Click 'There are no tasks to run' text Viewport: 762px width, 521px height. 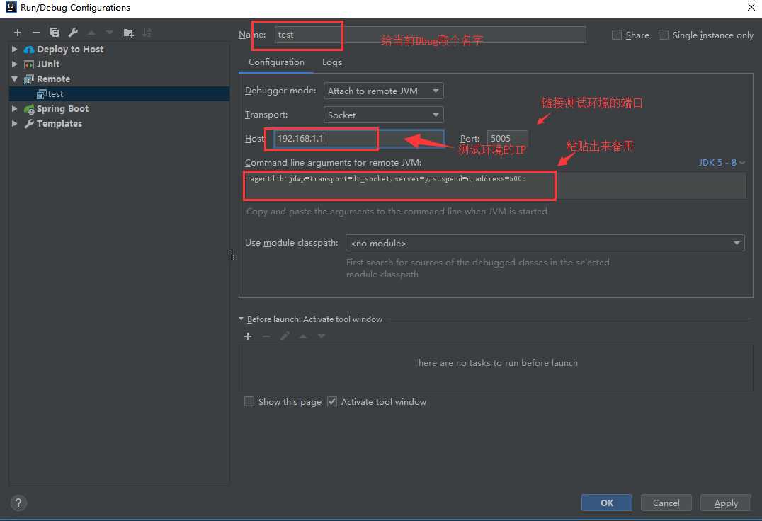[x=495, y=362]
